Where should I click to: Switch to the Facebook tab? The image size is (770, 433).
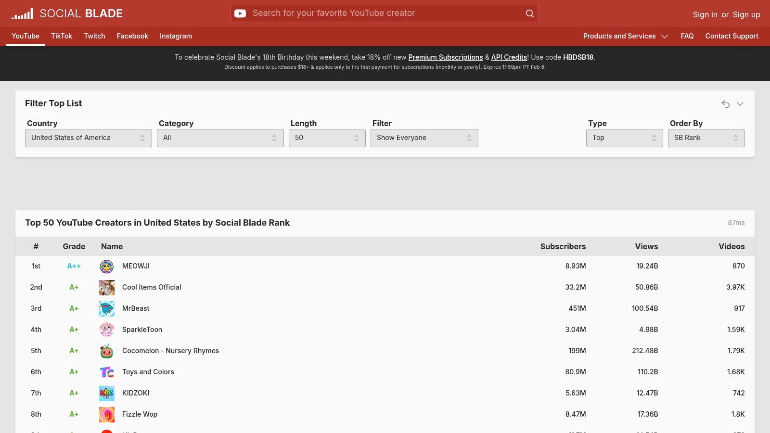pyautogui.click(x=132, y=36)
